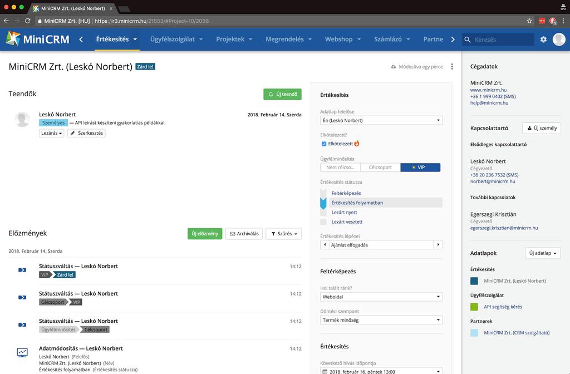Click the calendar icon in Következő hívás időpontja
Viewport: 570px width, 374px height.
click(x=325, y=371)
